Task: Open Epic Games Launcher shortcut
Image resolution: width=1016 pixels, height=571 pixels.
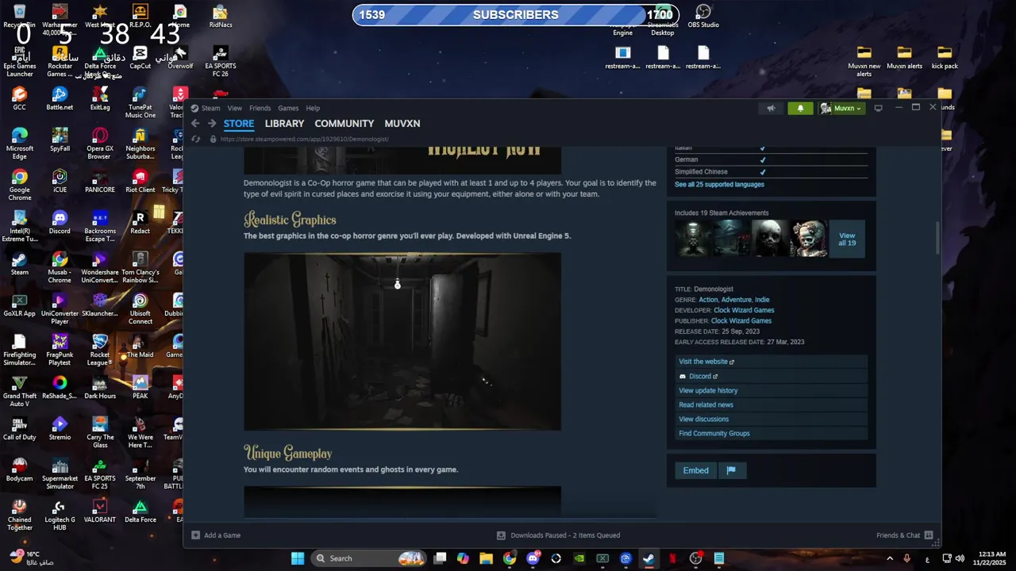Action: coord(20,61)
